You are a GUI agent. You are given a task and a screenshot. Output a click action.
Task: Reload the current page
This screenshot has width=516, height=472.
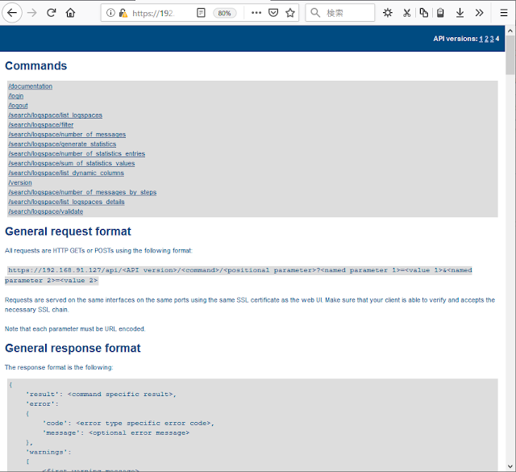pos(51,13)
